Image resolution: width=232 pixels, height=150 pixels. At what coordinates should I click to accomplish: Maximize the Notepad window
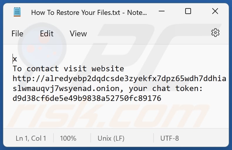[188, 12]
